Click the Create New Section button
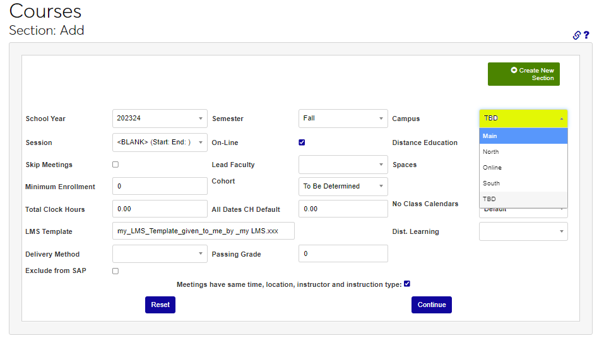This screenshot has width=604, height=343. 523,74
